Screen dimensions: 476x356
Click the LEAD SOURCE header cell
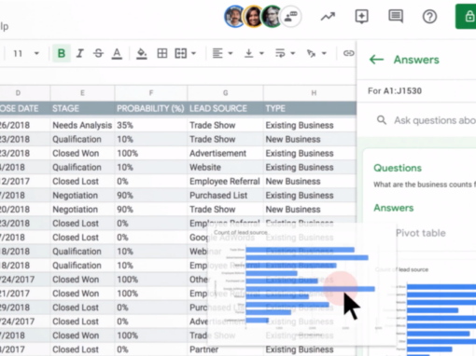pos(225,109)
